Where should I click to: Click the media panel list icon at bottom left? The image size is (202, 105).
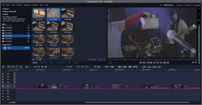point(33,59)
